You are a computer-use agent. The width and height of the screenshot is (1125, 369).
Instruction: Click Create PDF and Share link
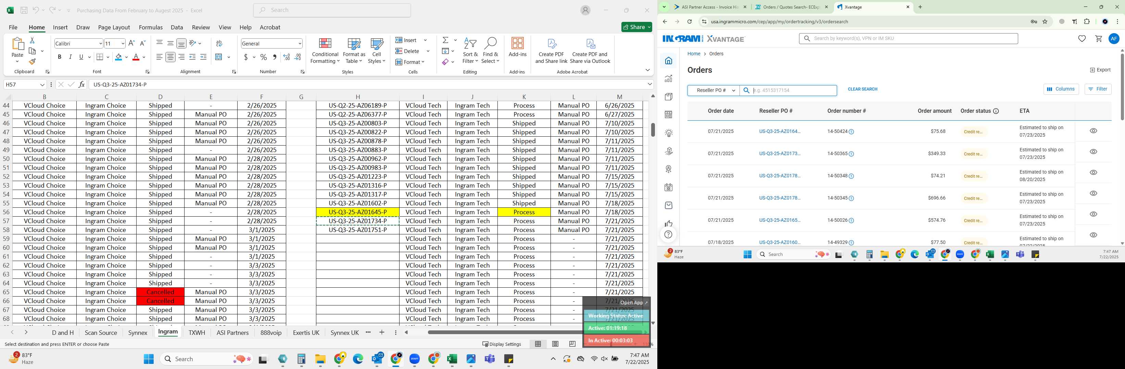pos(551,51)
